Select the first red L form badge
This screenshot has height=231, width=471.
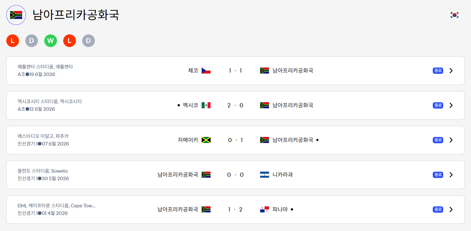13,41
